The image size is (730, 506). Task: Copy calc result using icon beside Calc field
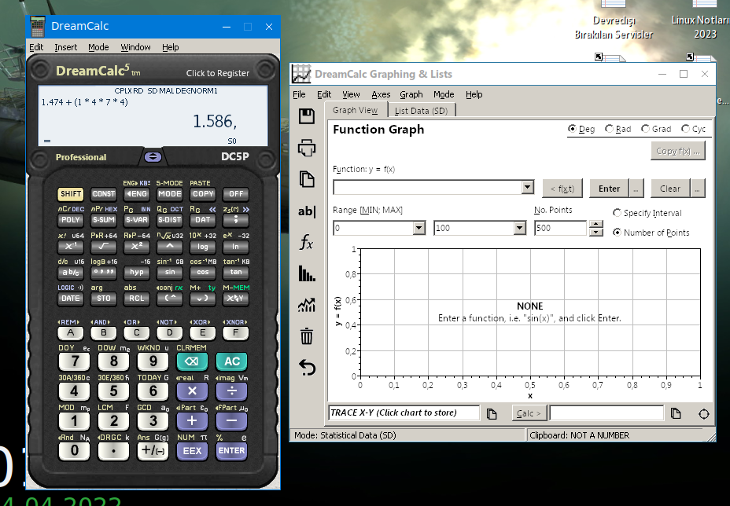[x=676, y=413]
